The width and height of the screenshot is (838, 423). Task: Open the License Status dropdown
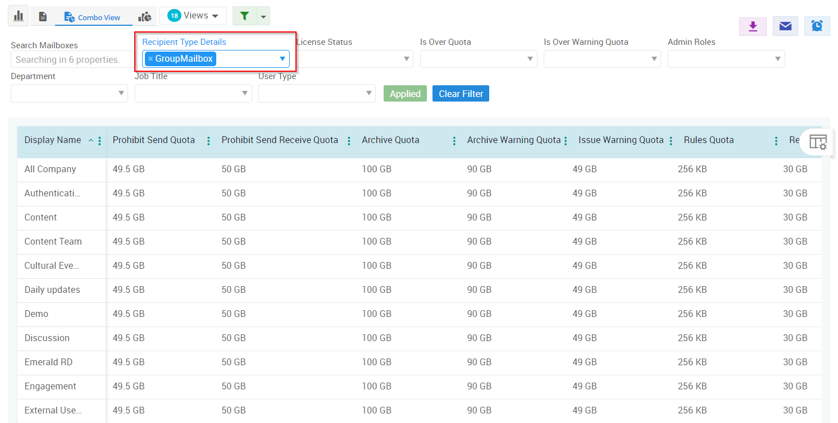tap(355, 59)
